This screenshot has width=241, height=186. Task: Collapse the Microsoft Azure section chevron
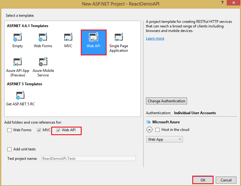149,130
